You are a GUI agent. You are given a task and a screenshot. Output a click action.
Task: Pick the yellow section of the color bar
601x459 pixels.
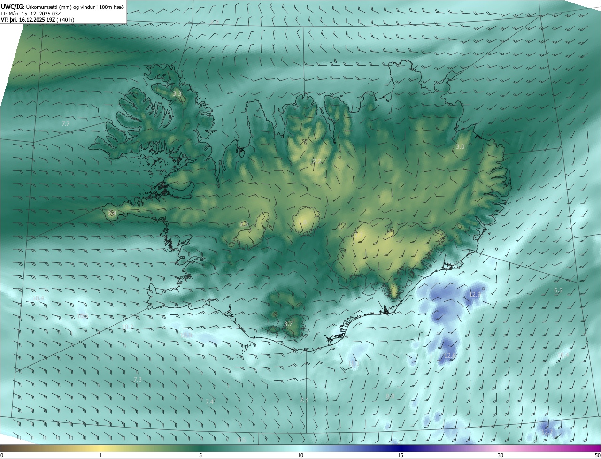pyautogui.click(x=101, y=448)
